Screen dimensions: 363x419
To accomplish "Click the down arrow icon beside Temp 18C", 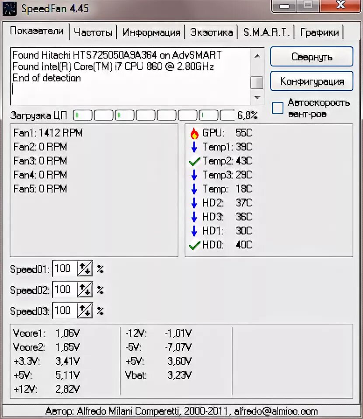I will point(194,189).
